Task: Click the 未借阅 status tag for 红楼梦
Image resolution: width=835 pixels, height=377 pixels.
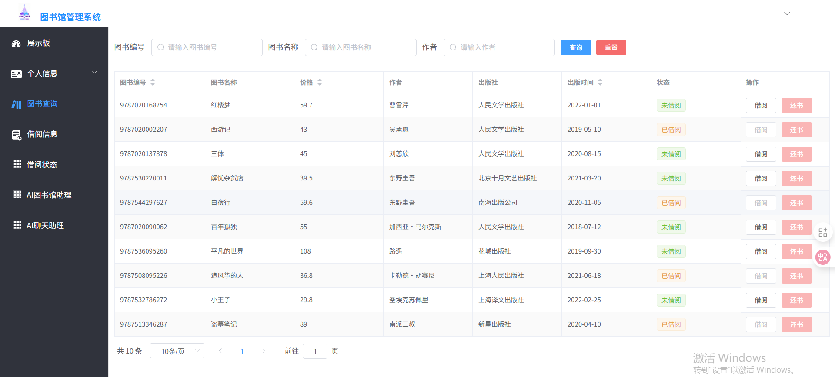Action: (x=671, y=106)
